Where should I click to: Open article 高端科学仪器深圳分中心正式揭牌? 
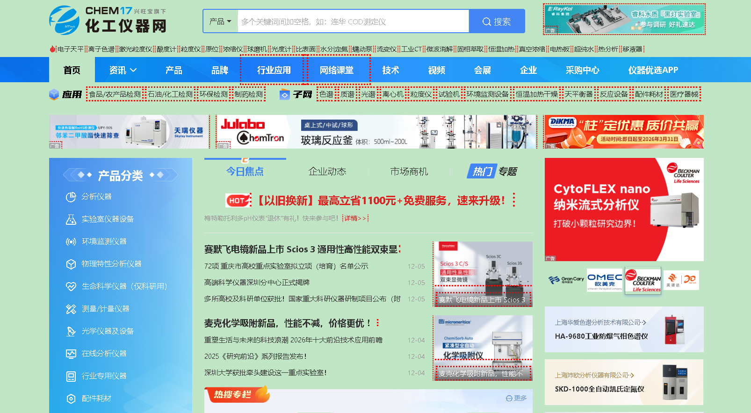[x=257, y=283]
